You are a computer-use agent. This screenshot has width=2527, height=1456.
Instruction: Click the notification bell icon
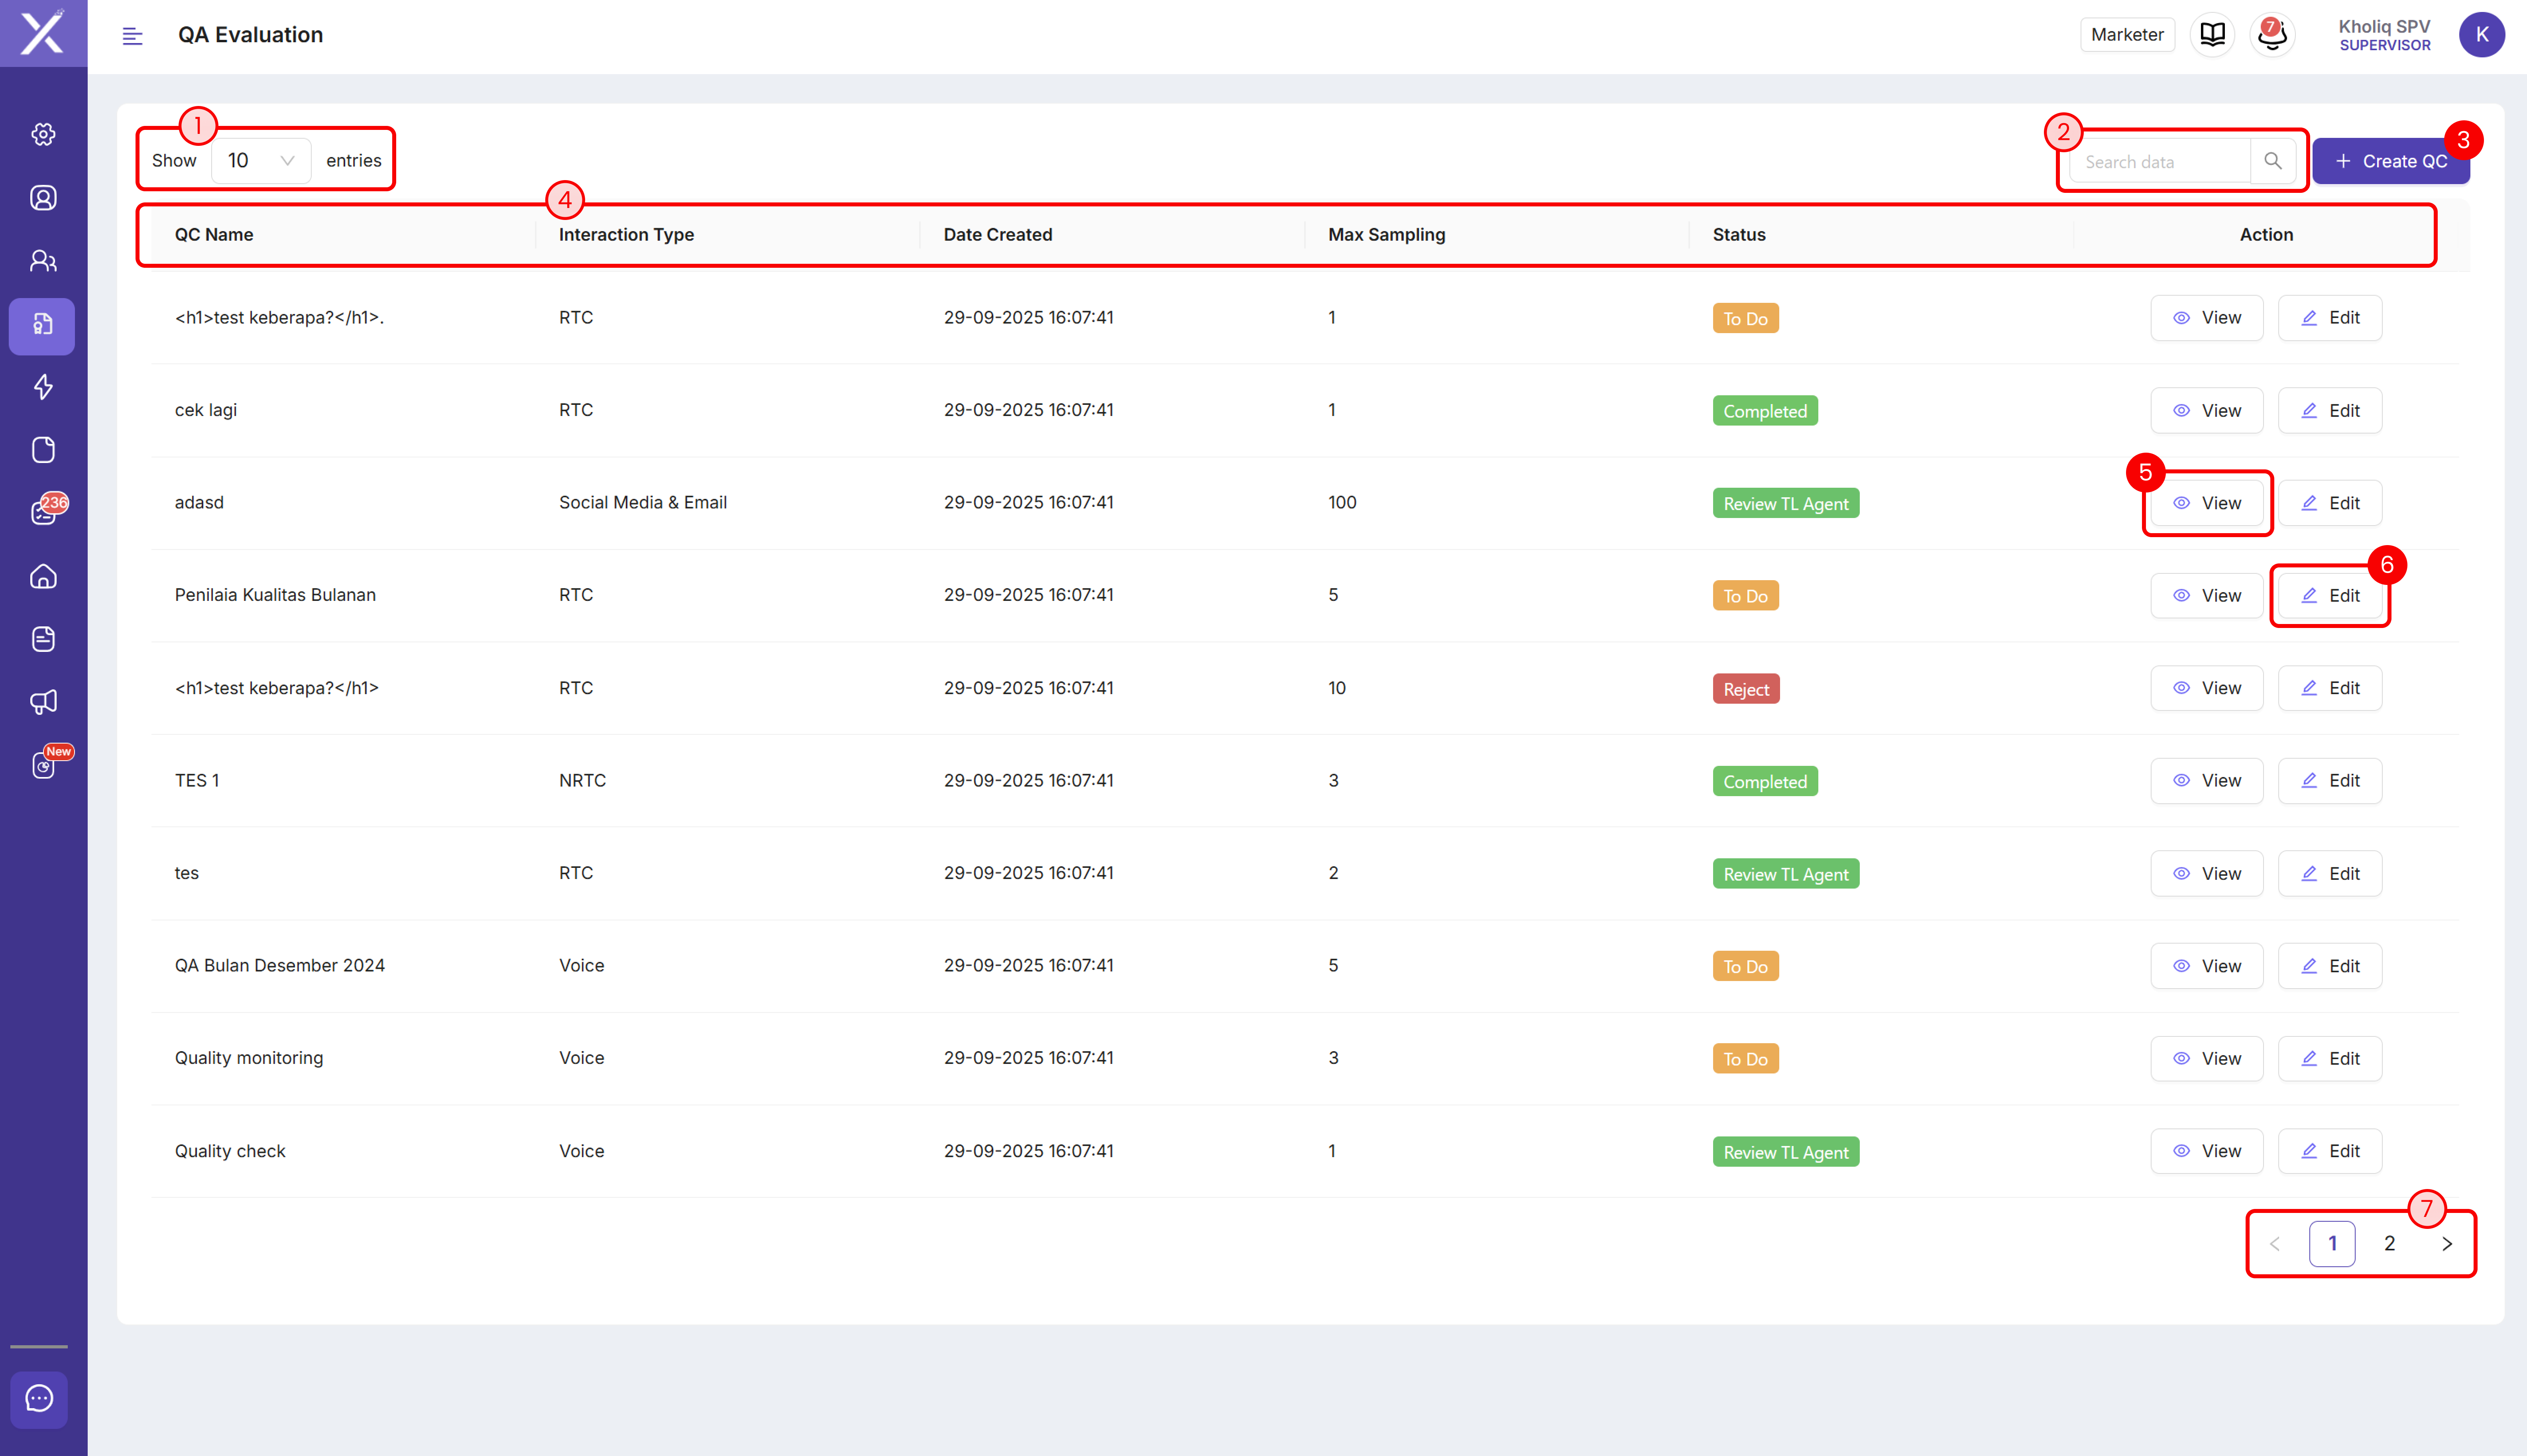[x=2272, y=35]
